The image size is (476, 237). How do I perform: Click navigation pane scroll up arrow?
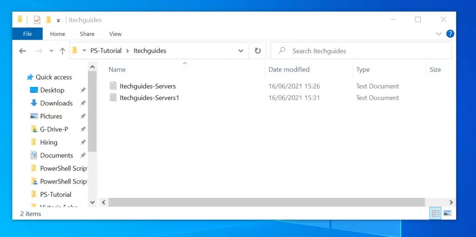93,67
